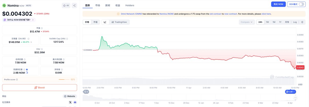The image size is (309, 107).
Task: Add Nomina to watchlist with star
Action: pos(66,5)
